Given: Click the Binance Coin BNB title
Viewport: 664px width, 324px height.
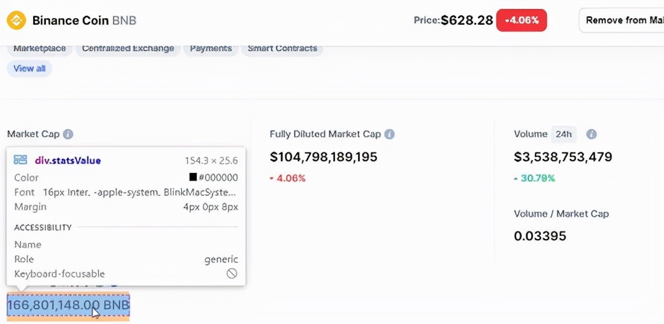Looking at the screenshot, I should pos(85,20).
